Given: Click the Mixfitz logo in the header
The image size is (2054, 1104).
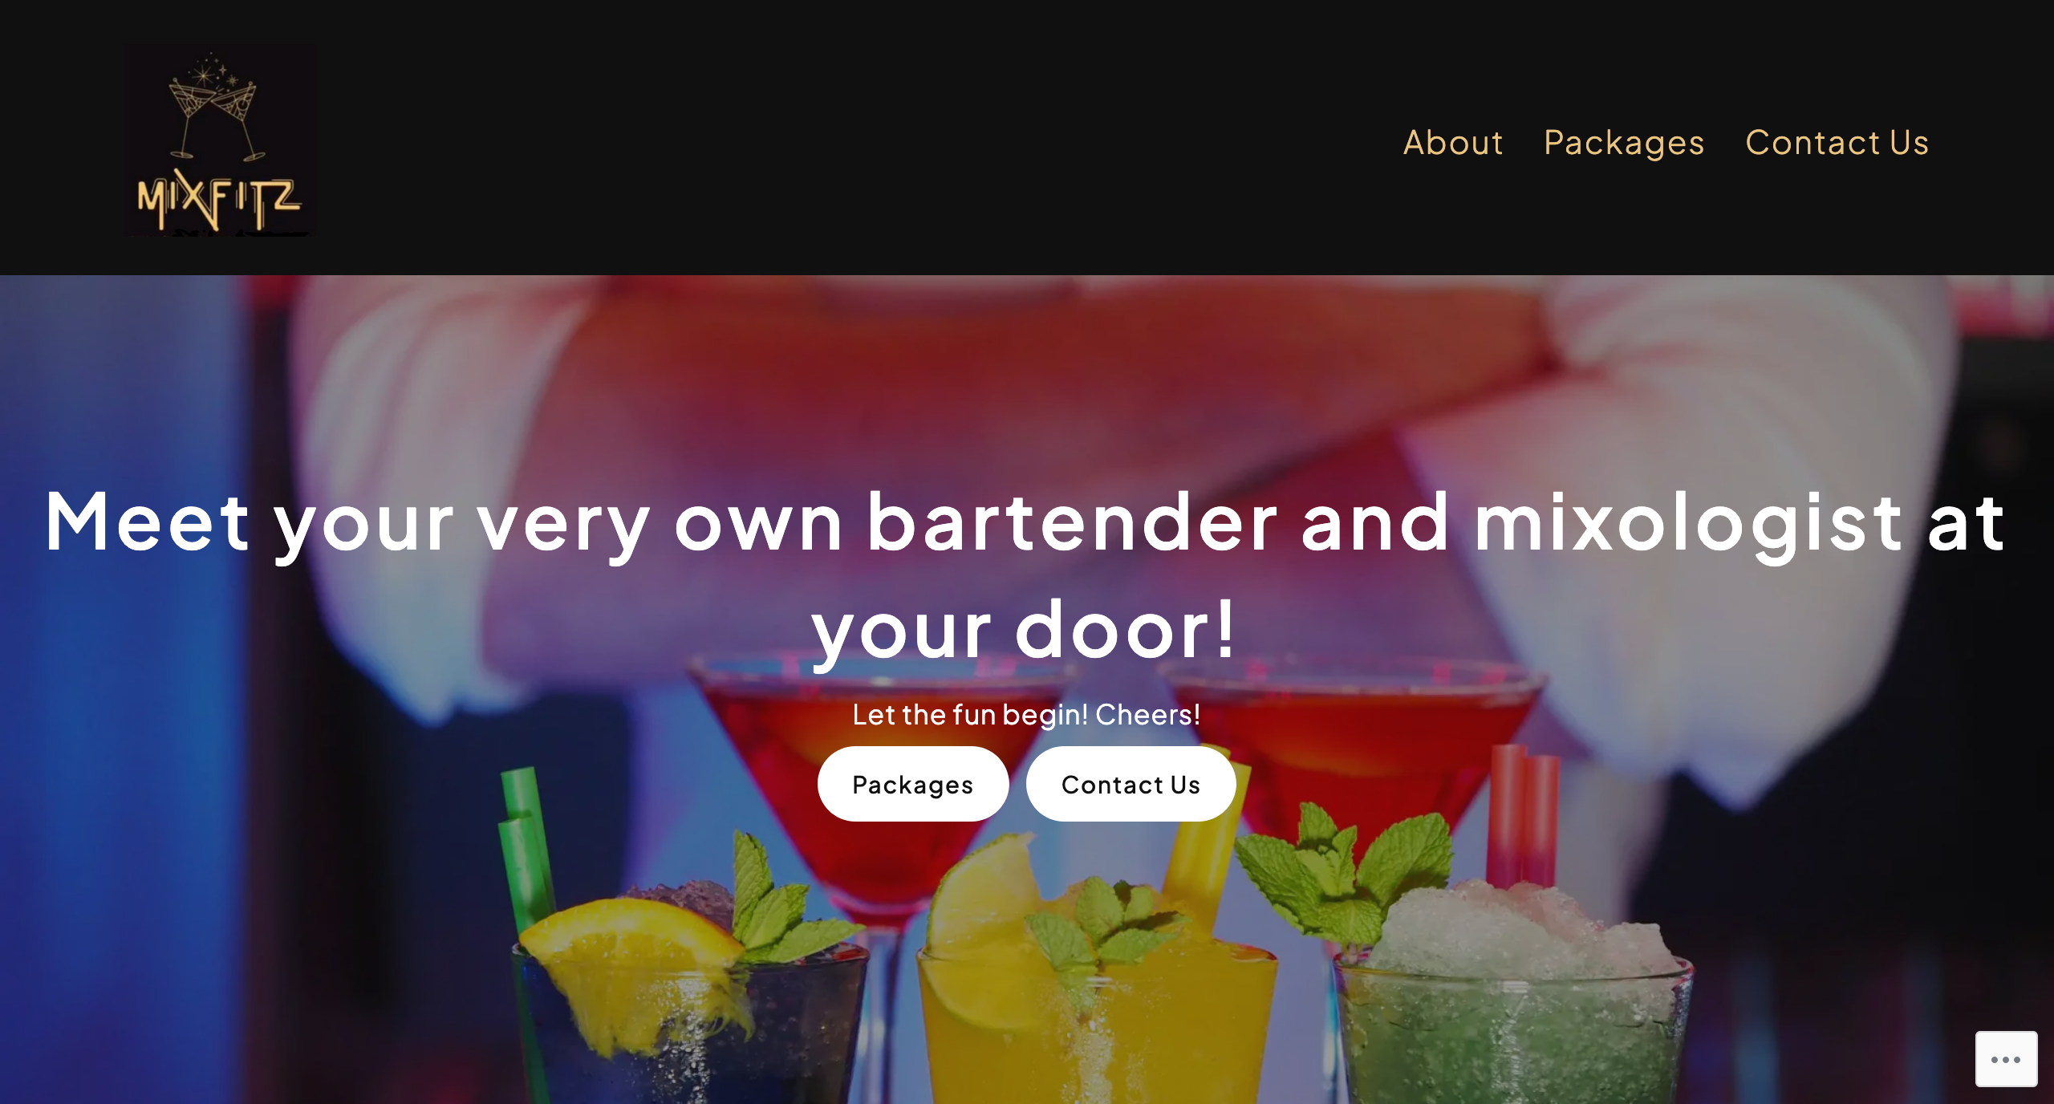Looking at the screenshot, I should 220,142.
